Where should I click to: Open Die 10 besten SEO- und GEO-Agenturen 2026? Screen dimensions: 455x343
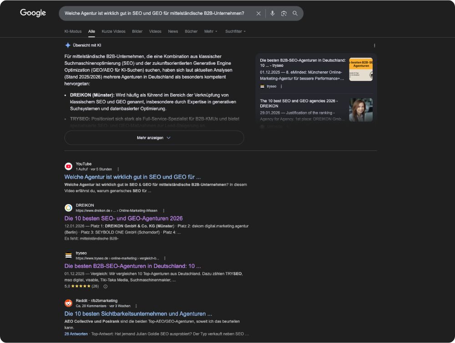coord(124,219)
